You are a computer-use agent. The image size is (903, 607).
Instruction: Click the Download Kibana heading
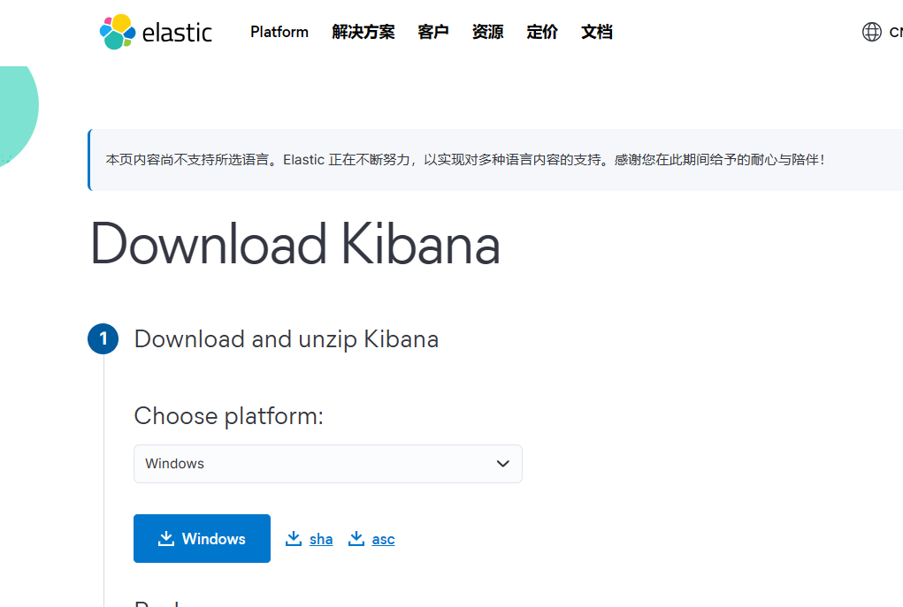click(295, 244)
